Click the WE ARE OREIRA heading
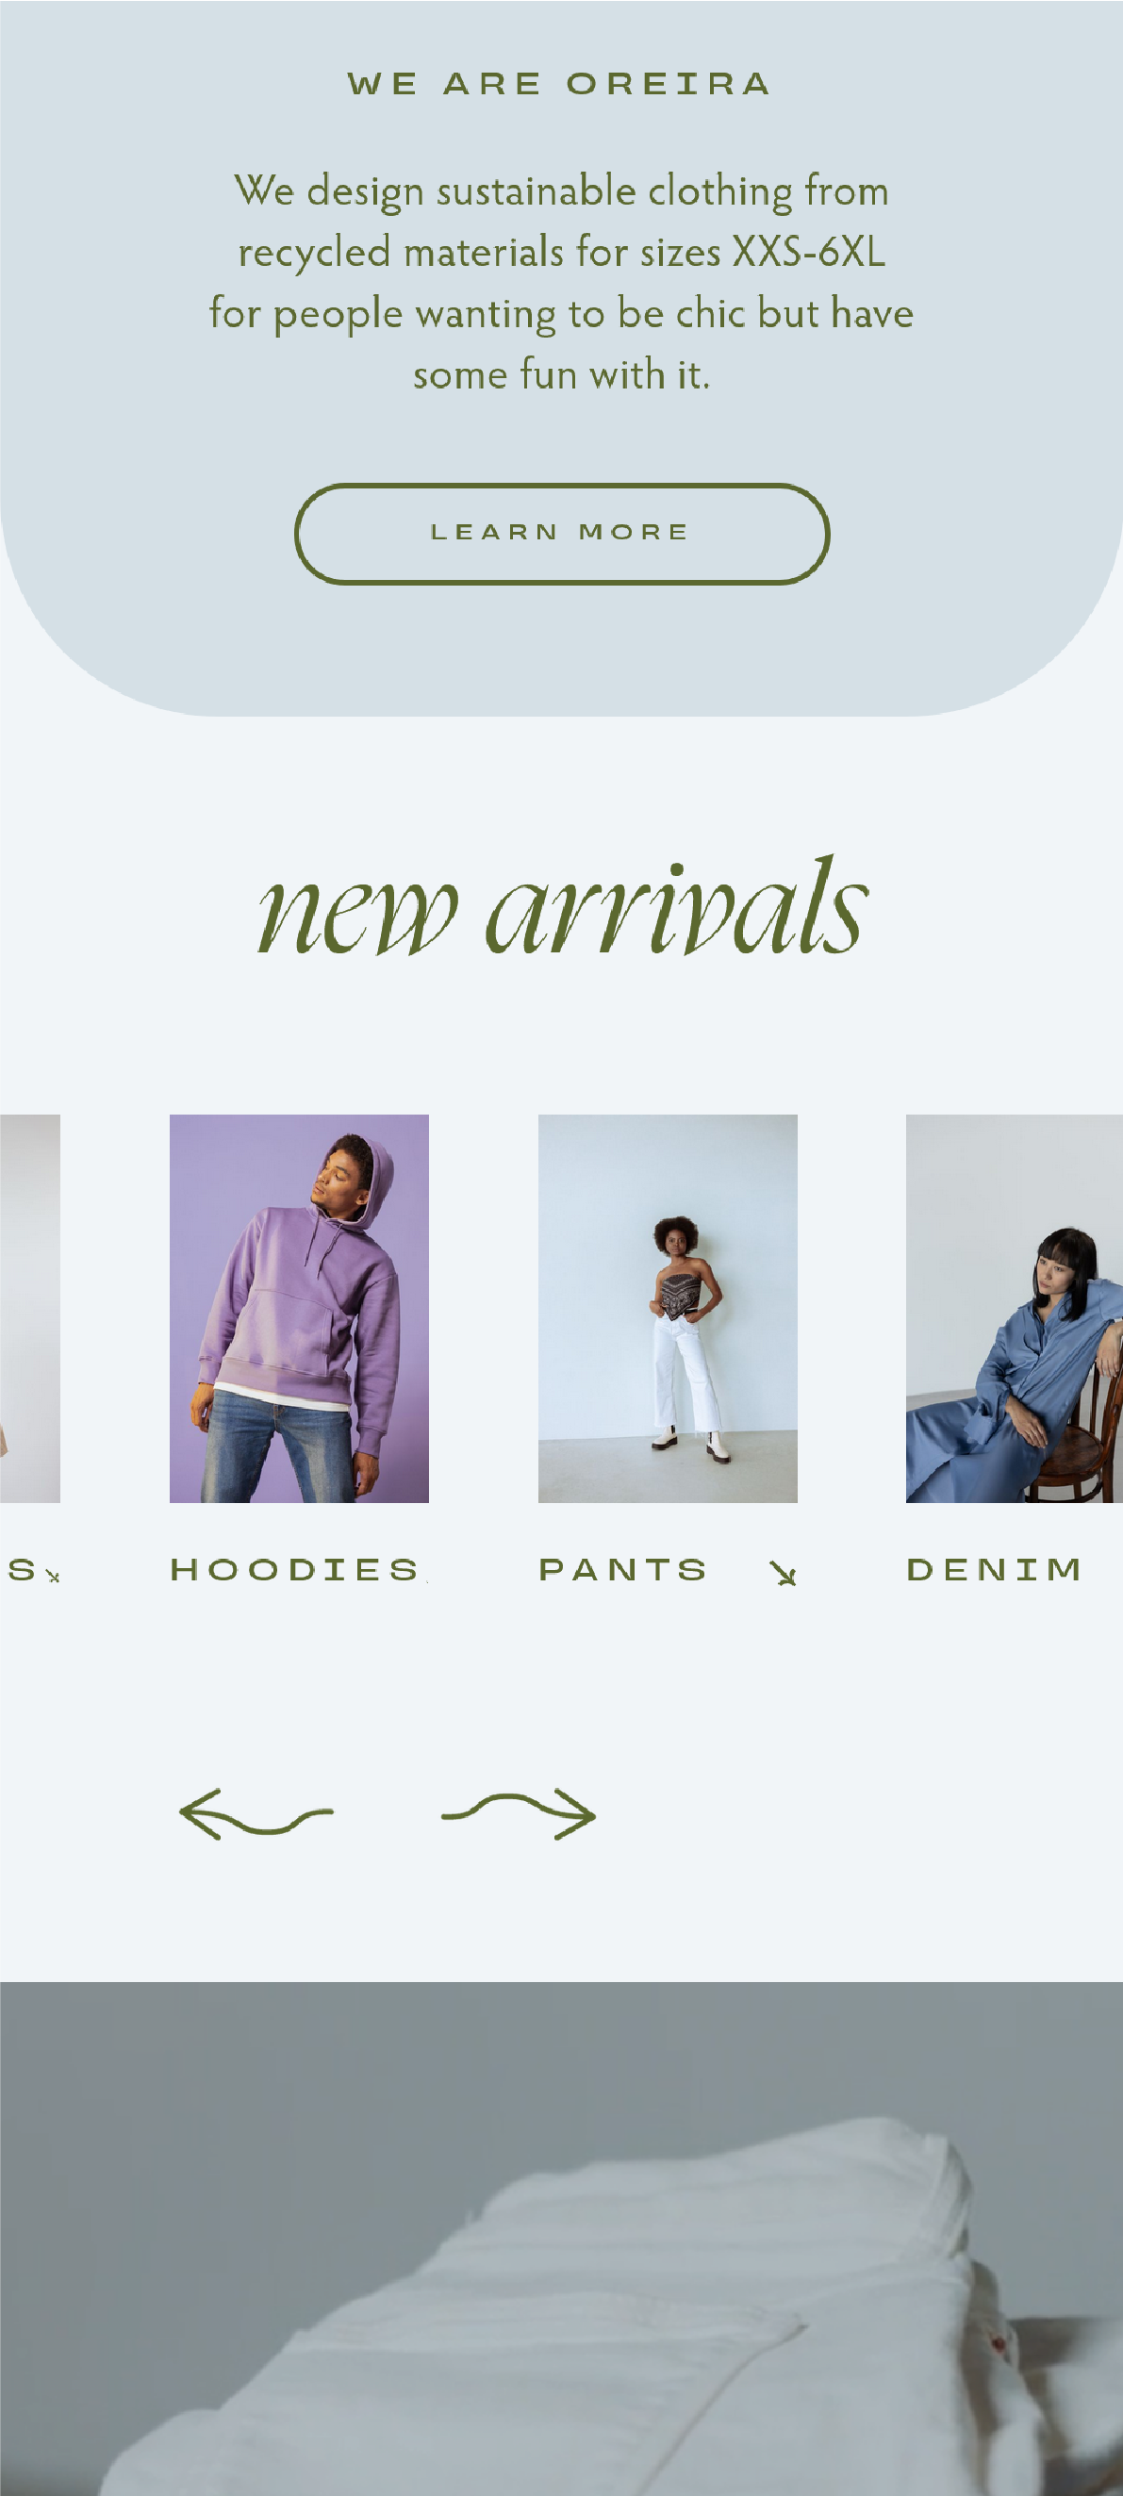Screen dimensions: 1123x2496 point(560,84)
